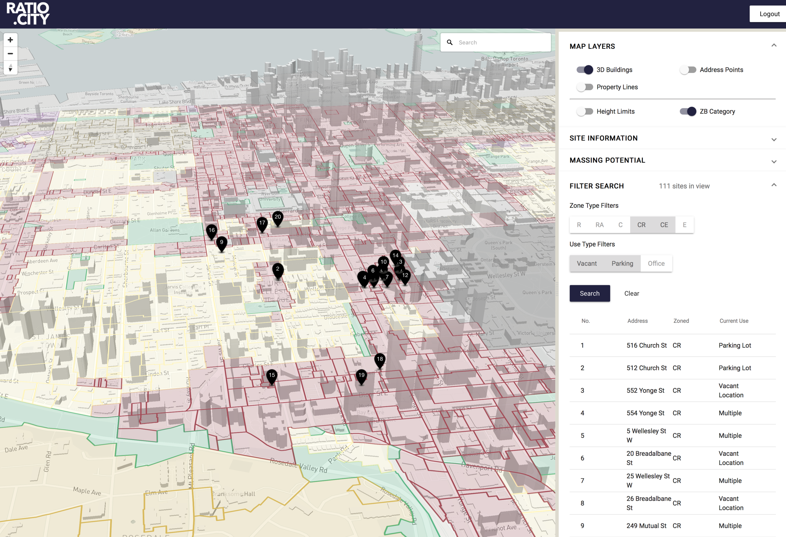The height and width of the screenshot is (537, 786).
Task: Click the No. column header
Action: click(585, 321)
